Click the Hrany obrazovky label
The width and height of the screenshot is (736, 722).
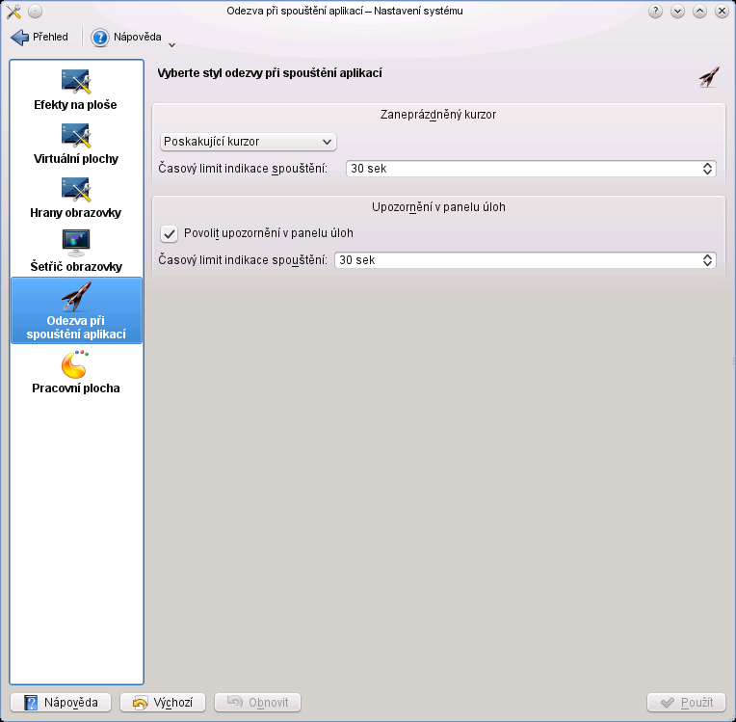pos(75,213)
